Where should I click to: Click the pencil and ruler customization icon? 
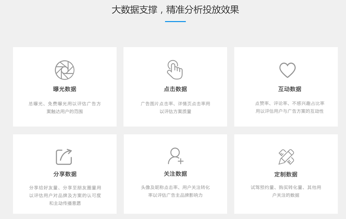pos(286,157)
